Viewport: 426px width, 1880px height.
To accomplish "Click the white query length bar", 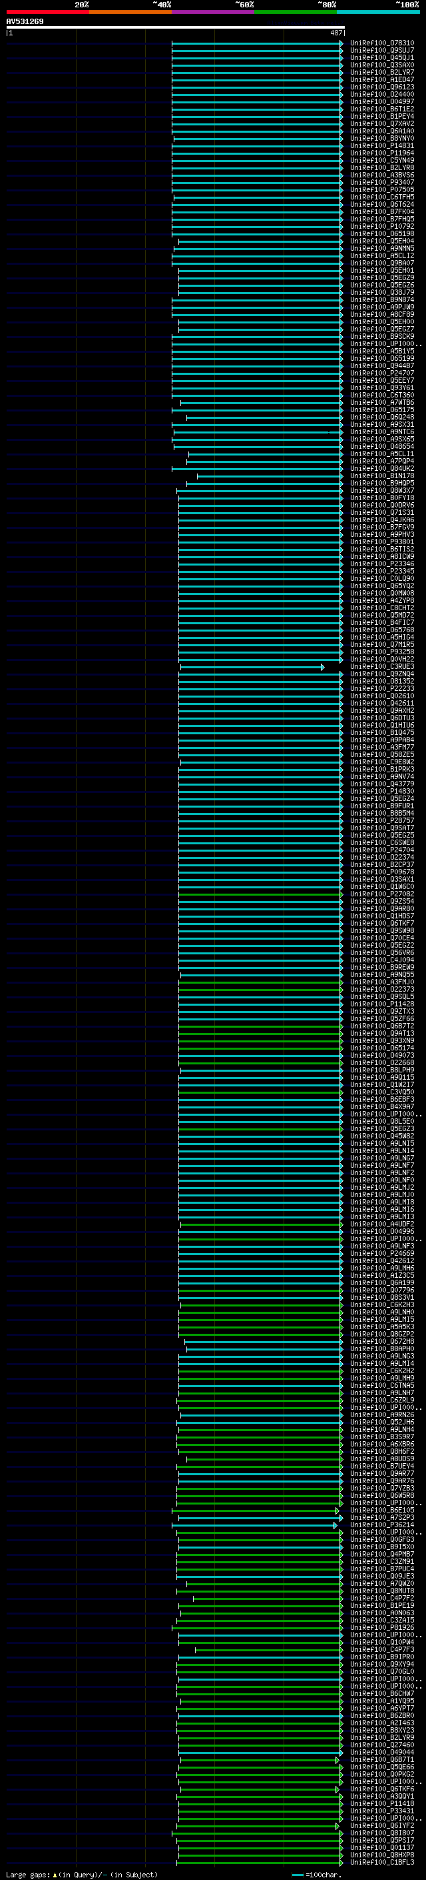I will tap(176, 28).
